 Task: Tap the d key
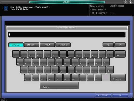coord(39,70)
